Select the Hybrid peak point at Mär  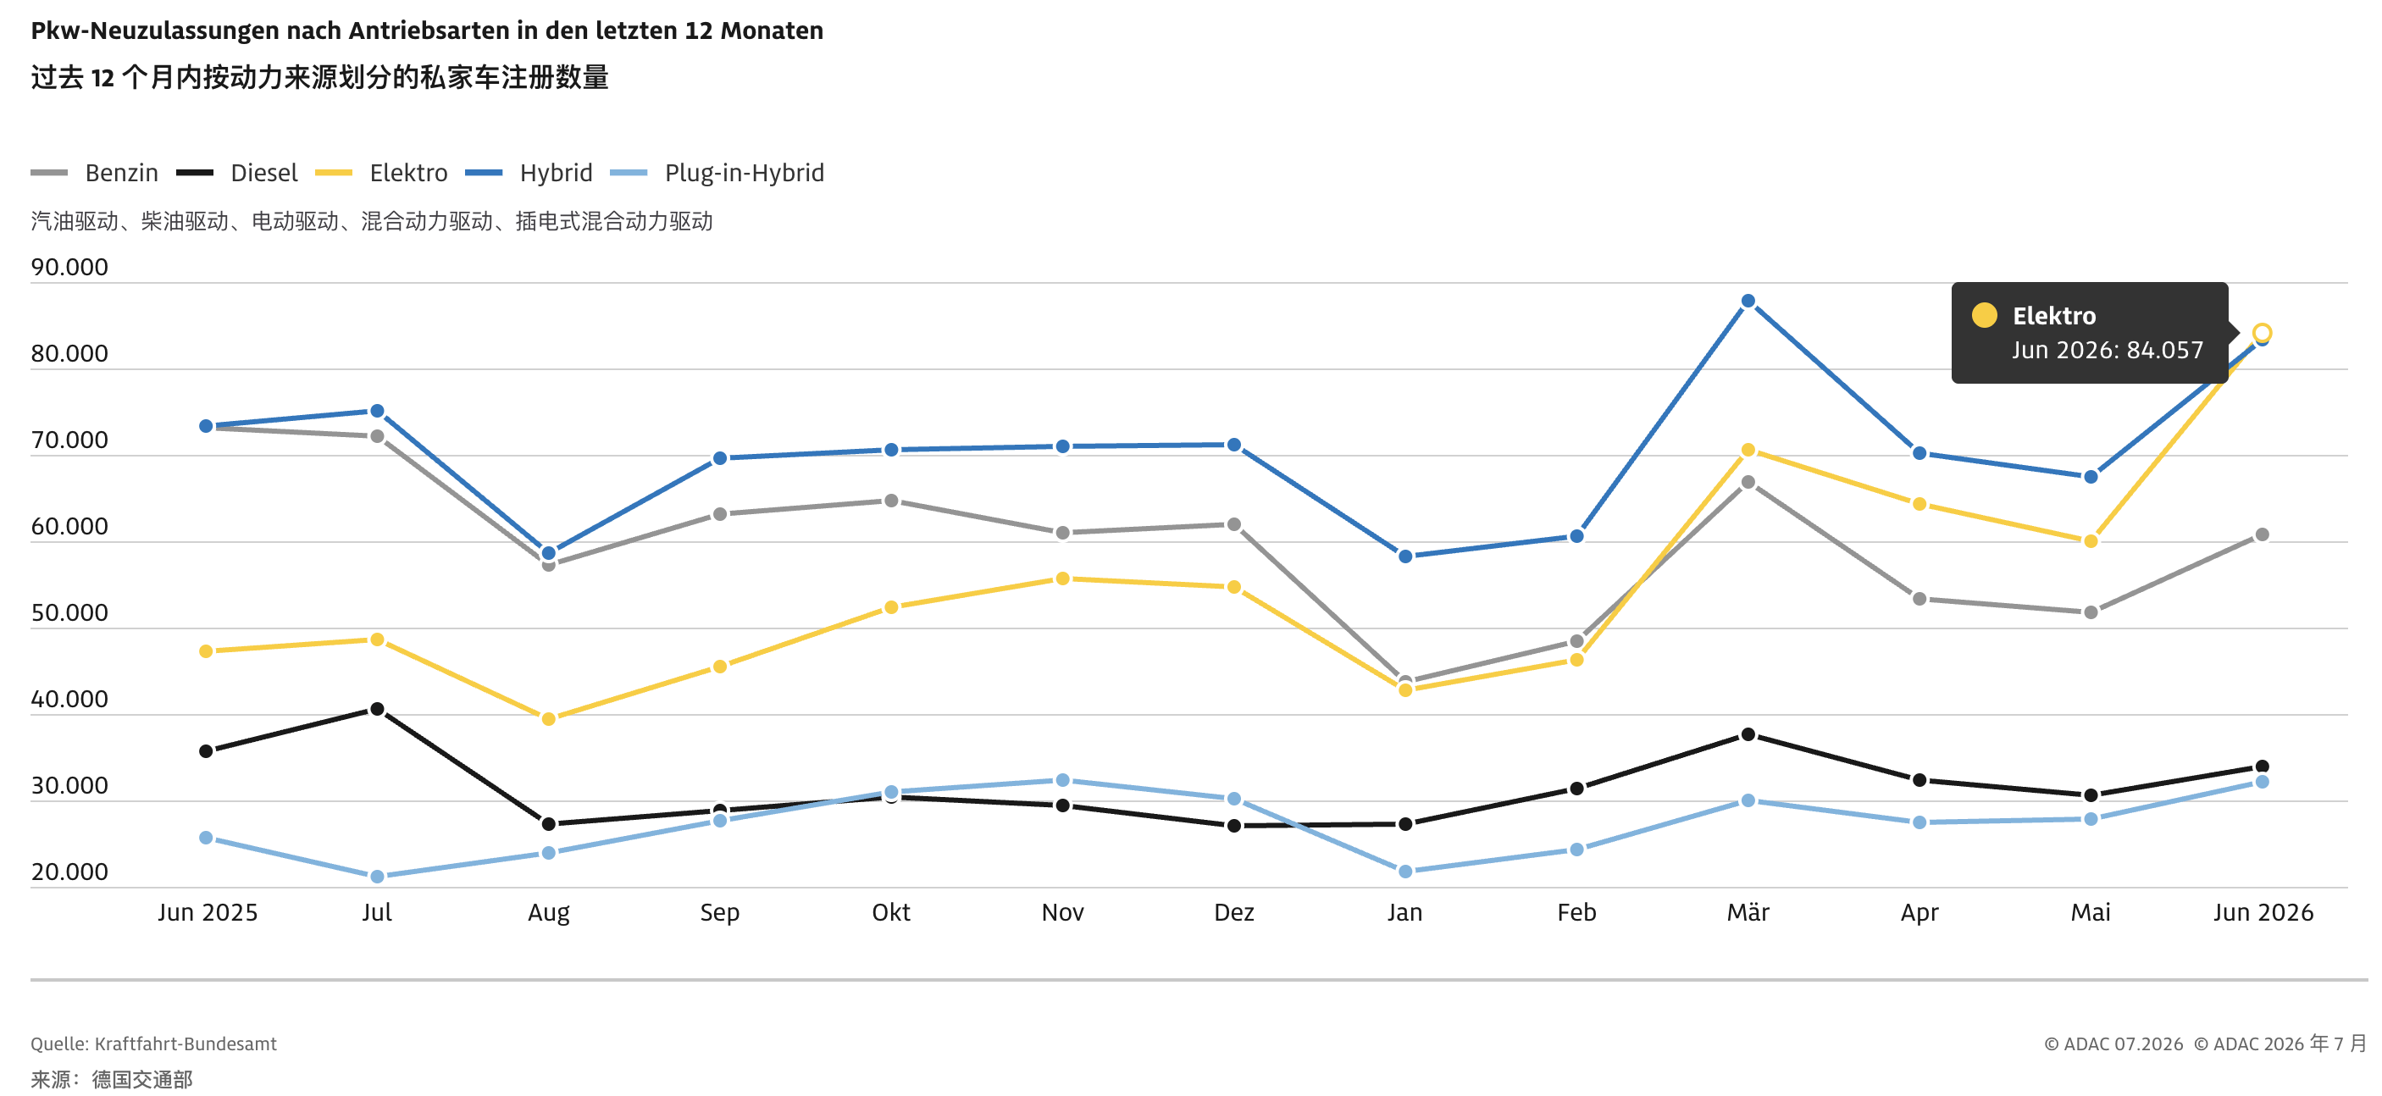1748,302
